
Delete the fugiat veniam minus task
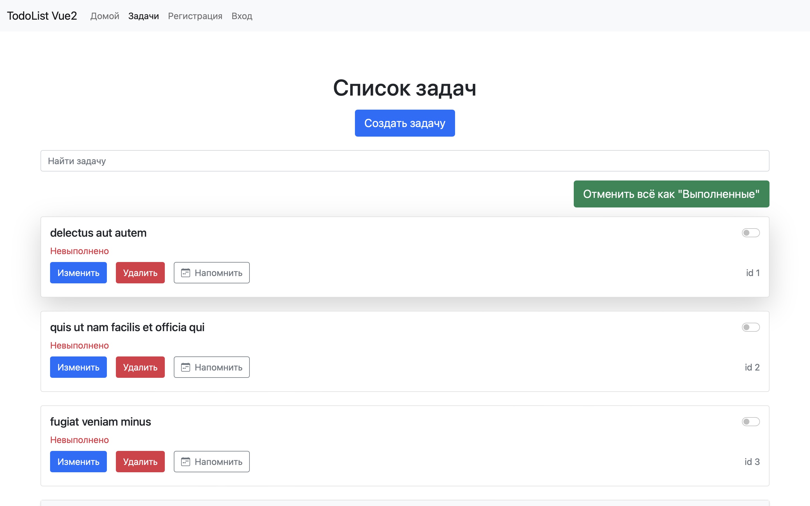pos(140,462)
